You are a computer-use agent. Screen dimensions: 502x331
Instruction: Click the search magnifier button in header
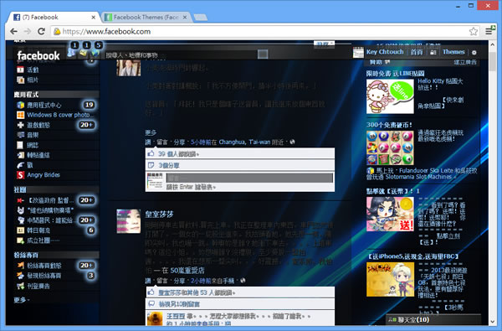click(x=263, y=54)
